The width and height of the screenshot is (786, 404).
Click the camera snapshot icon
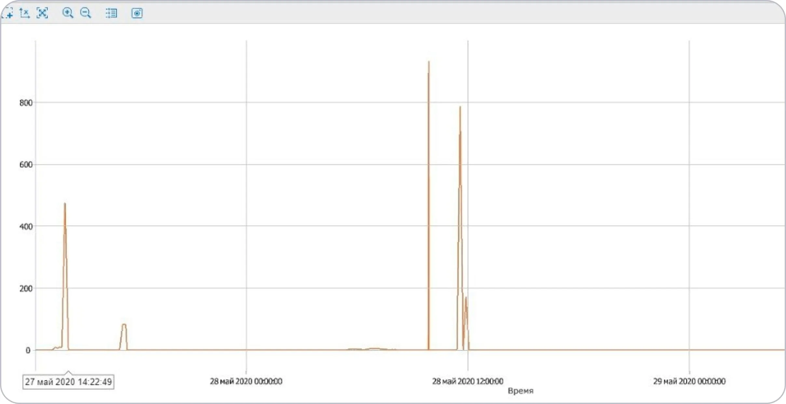[x=137, y=13]
